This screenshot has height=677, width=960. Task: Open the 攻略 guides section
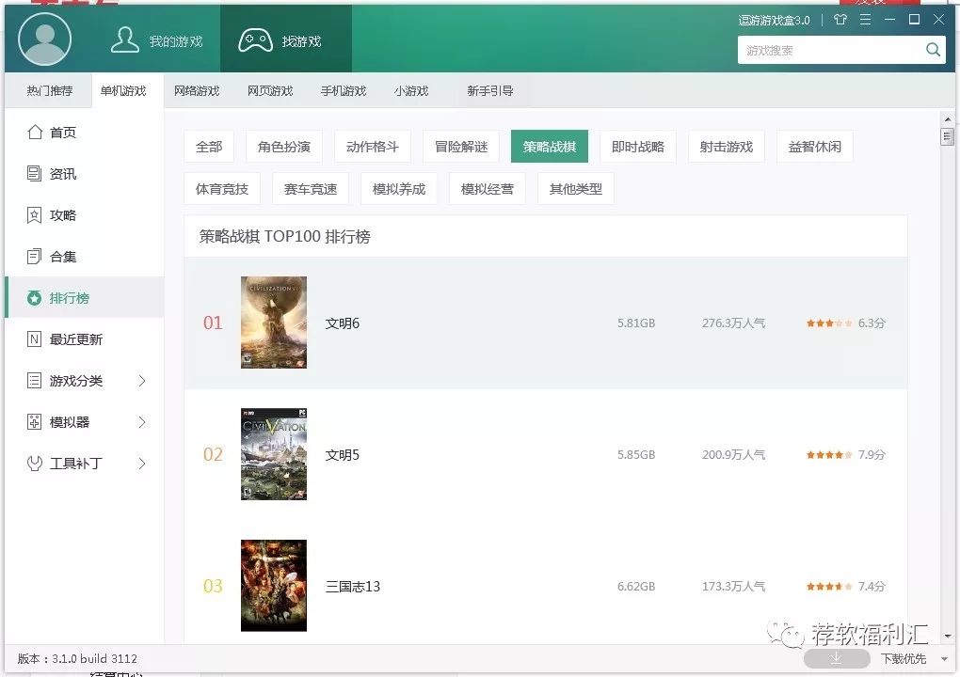coord(58,214)
